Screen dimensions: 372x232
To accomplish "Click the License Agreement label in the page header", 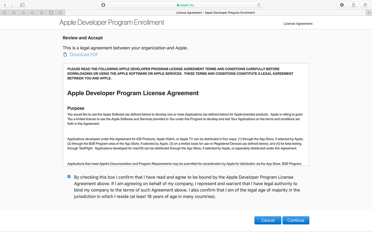I will point(298,24).
